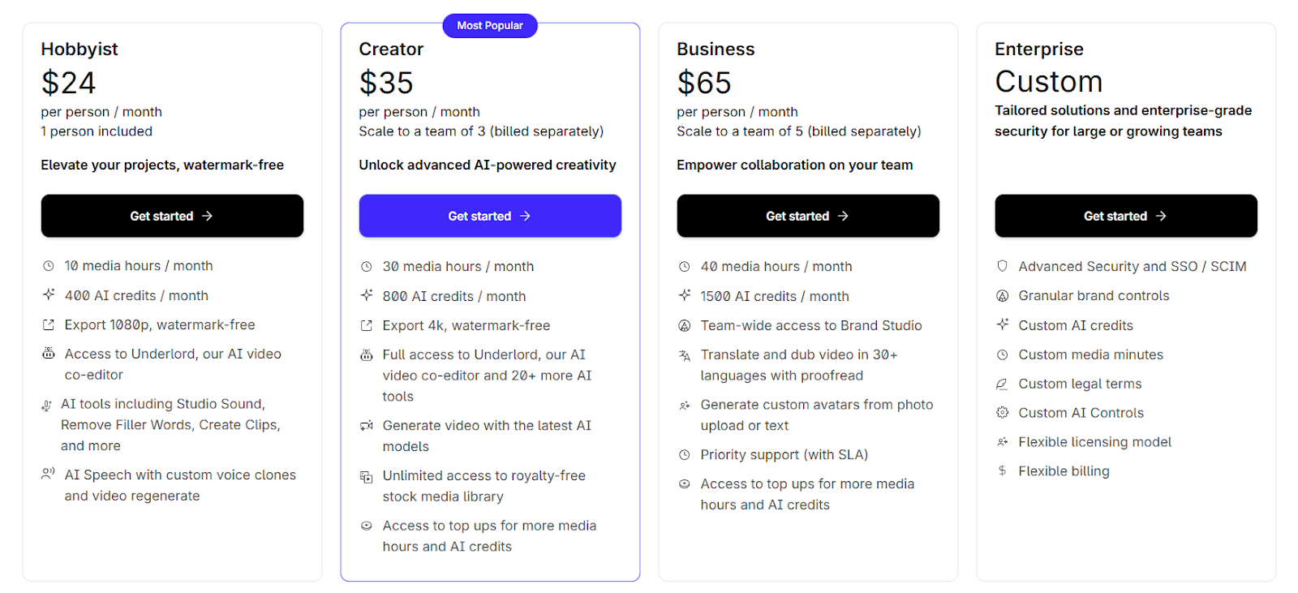The width and height of the screenshot is (1298, 593).
Task: Click dollar icon next to Flexible billing
Action: 1003,471
